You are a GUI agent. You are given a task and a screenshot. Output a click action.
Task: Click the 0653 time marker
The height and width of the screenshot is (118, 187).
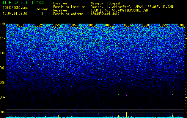(56, 25)
